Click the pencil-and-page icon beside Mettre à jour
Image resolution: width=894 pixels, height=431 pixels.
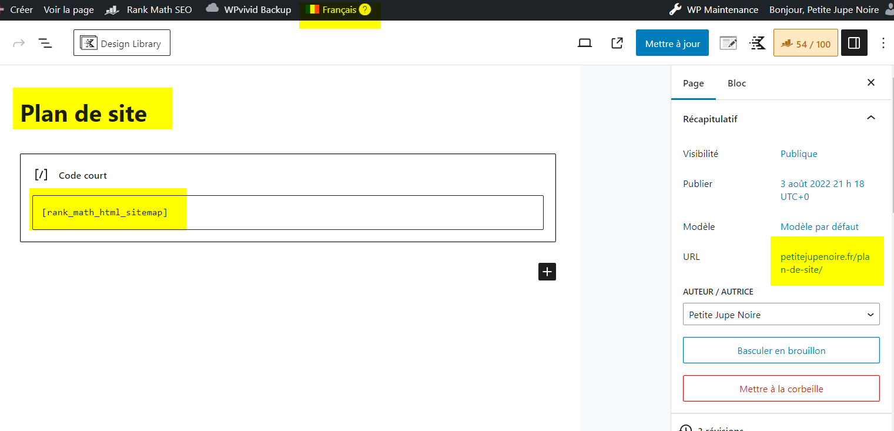pos(728,43)
